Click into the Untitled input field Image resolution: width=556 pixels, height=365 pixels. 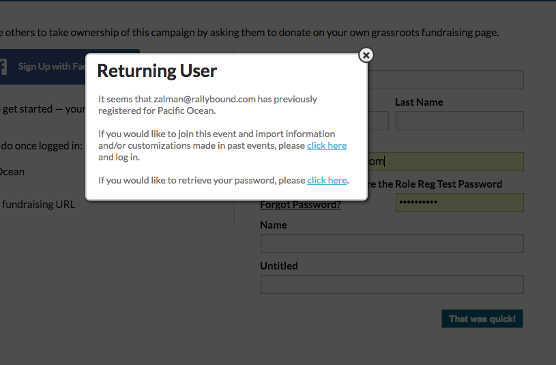pos(392,284)
